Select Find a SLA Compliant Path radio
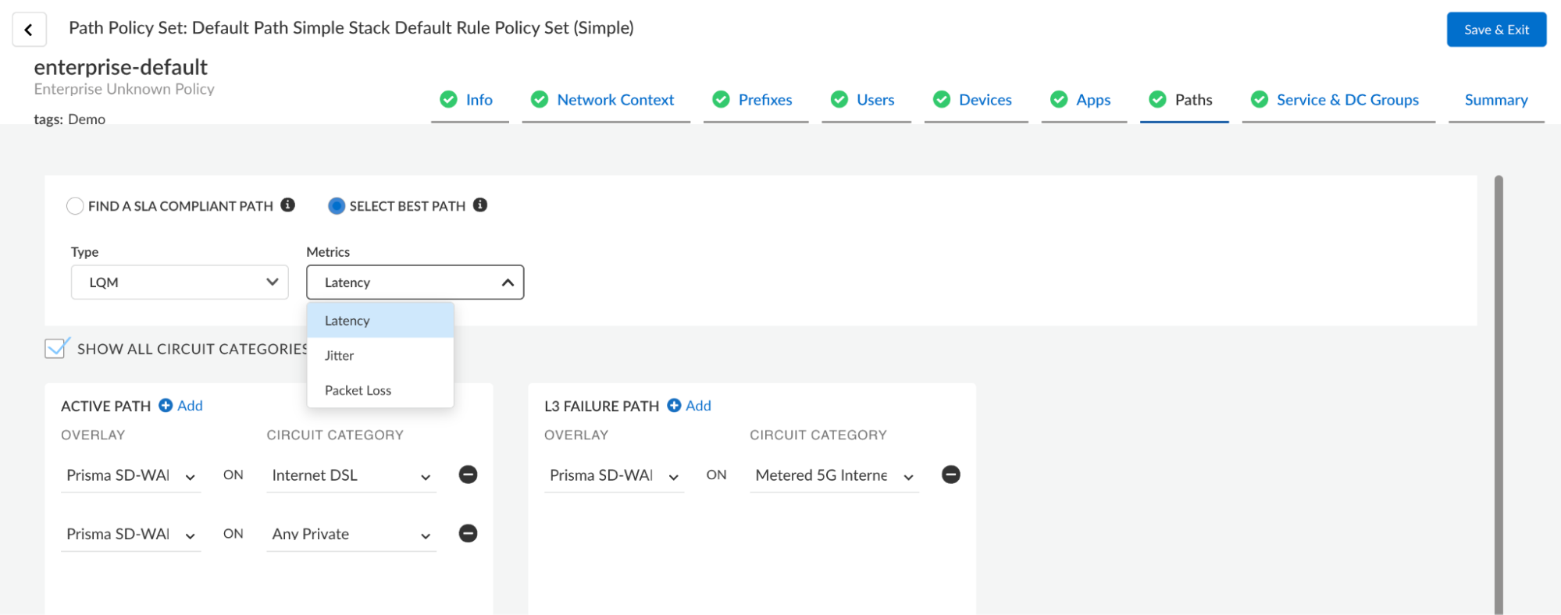 tap(75, 206)
